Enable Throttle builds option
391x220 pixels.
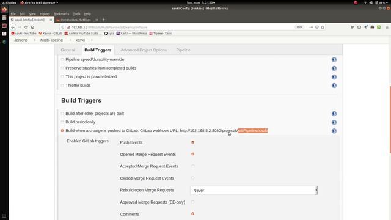coord(62,86)
